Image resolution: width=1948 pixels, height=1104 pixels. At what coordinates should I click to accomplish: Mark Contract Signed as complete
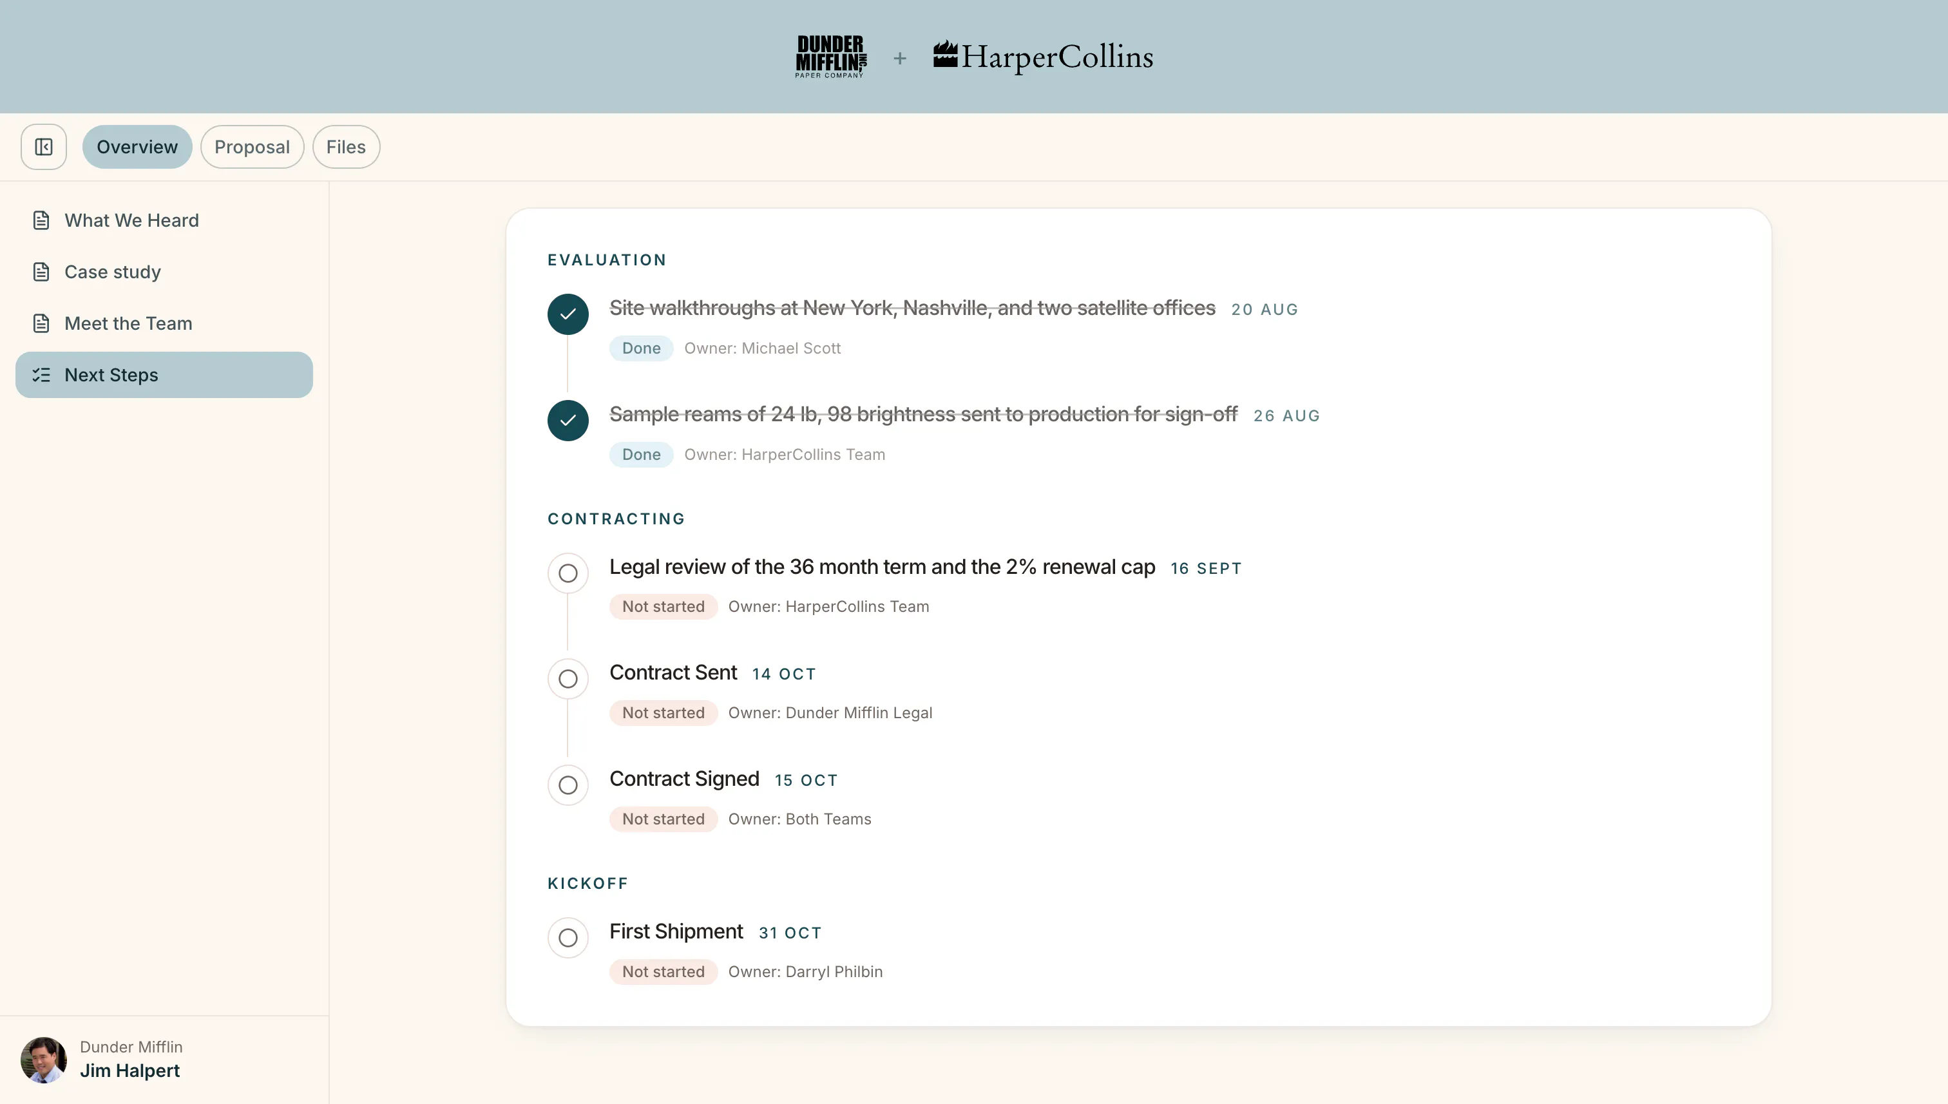[x=568, y=785]
